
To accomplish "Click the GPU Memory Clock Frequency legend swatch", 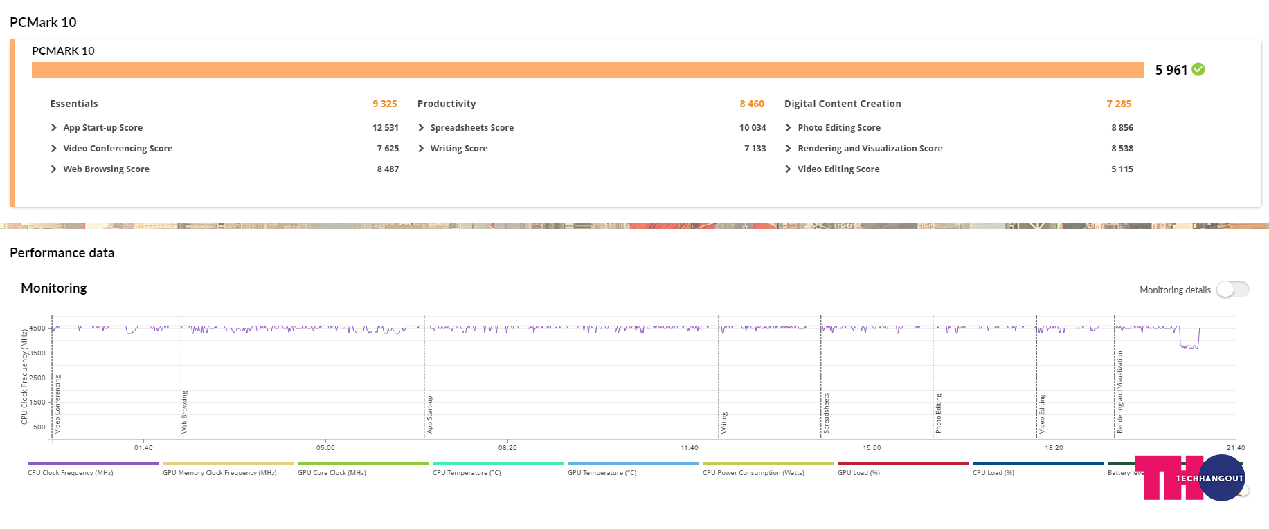I will click(x=228, y=463).
